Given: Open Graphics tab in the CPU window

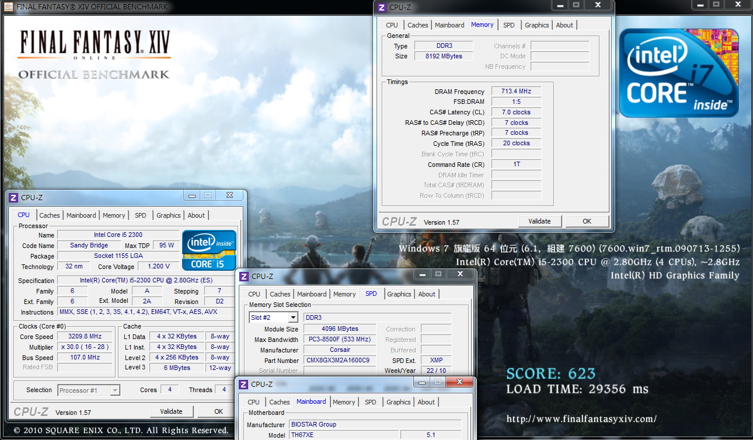Looking at the screenshot, I should click(x=169, y=215).
